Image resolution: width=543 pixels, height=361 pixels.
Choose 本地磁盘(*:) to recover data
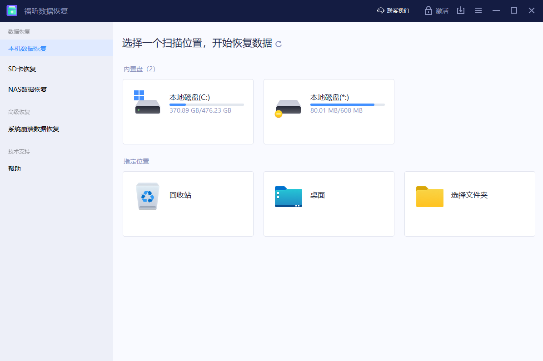coord(329,111)
